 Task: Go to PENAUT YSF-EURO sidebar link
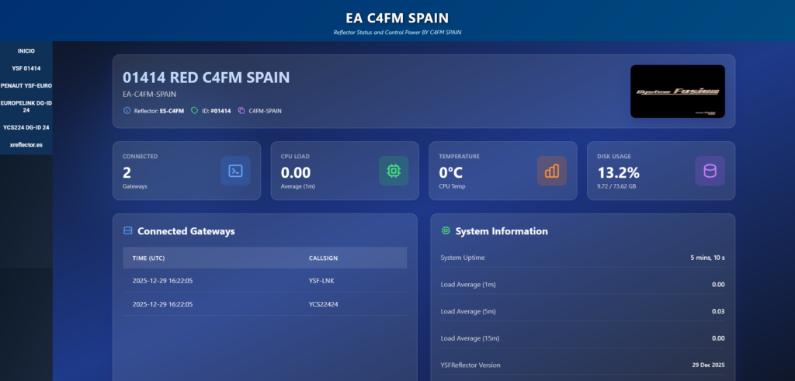26,85
